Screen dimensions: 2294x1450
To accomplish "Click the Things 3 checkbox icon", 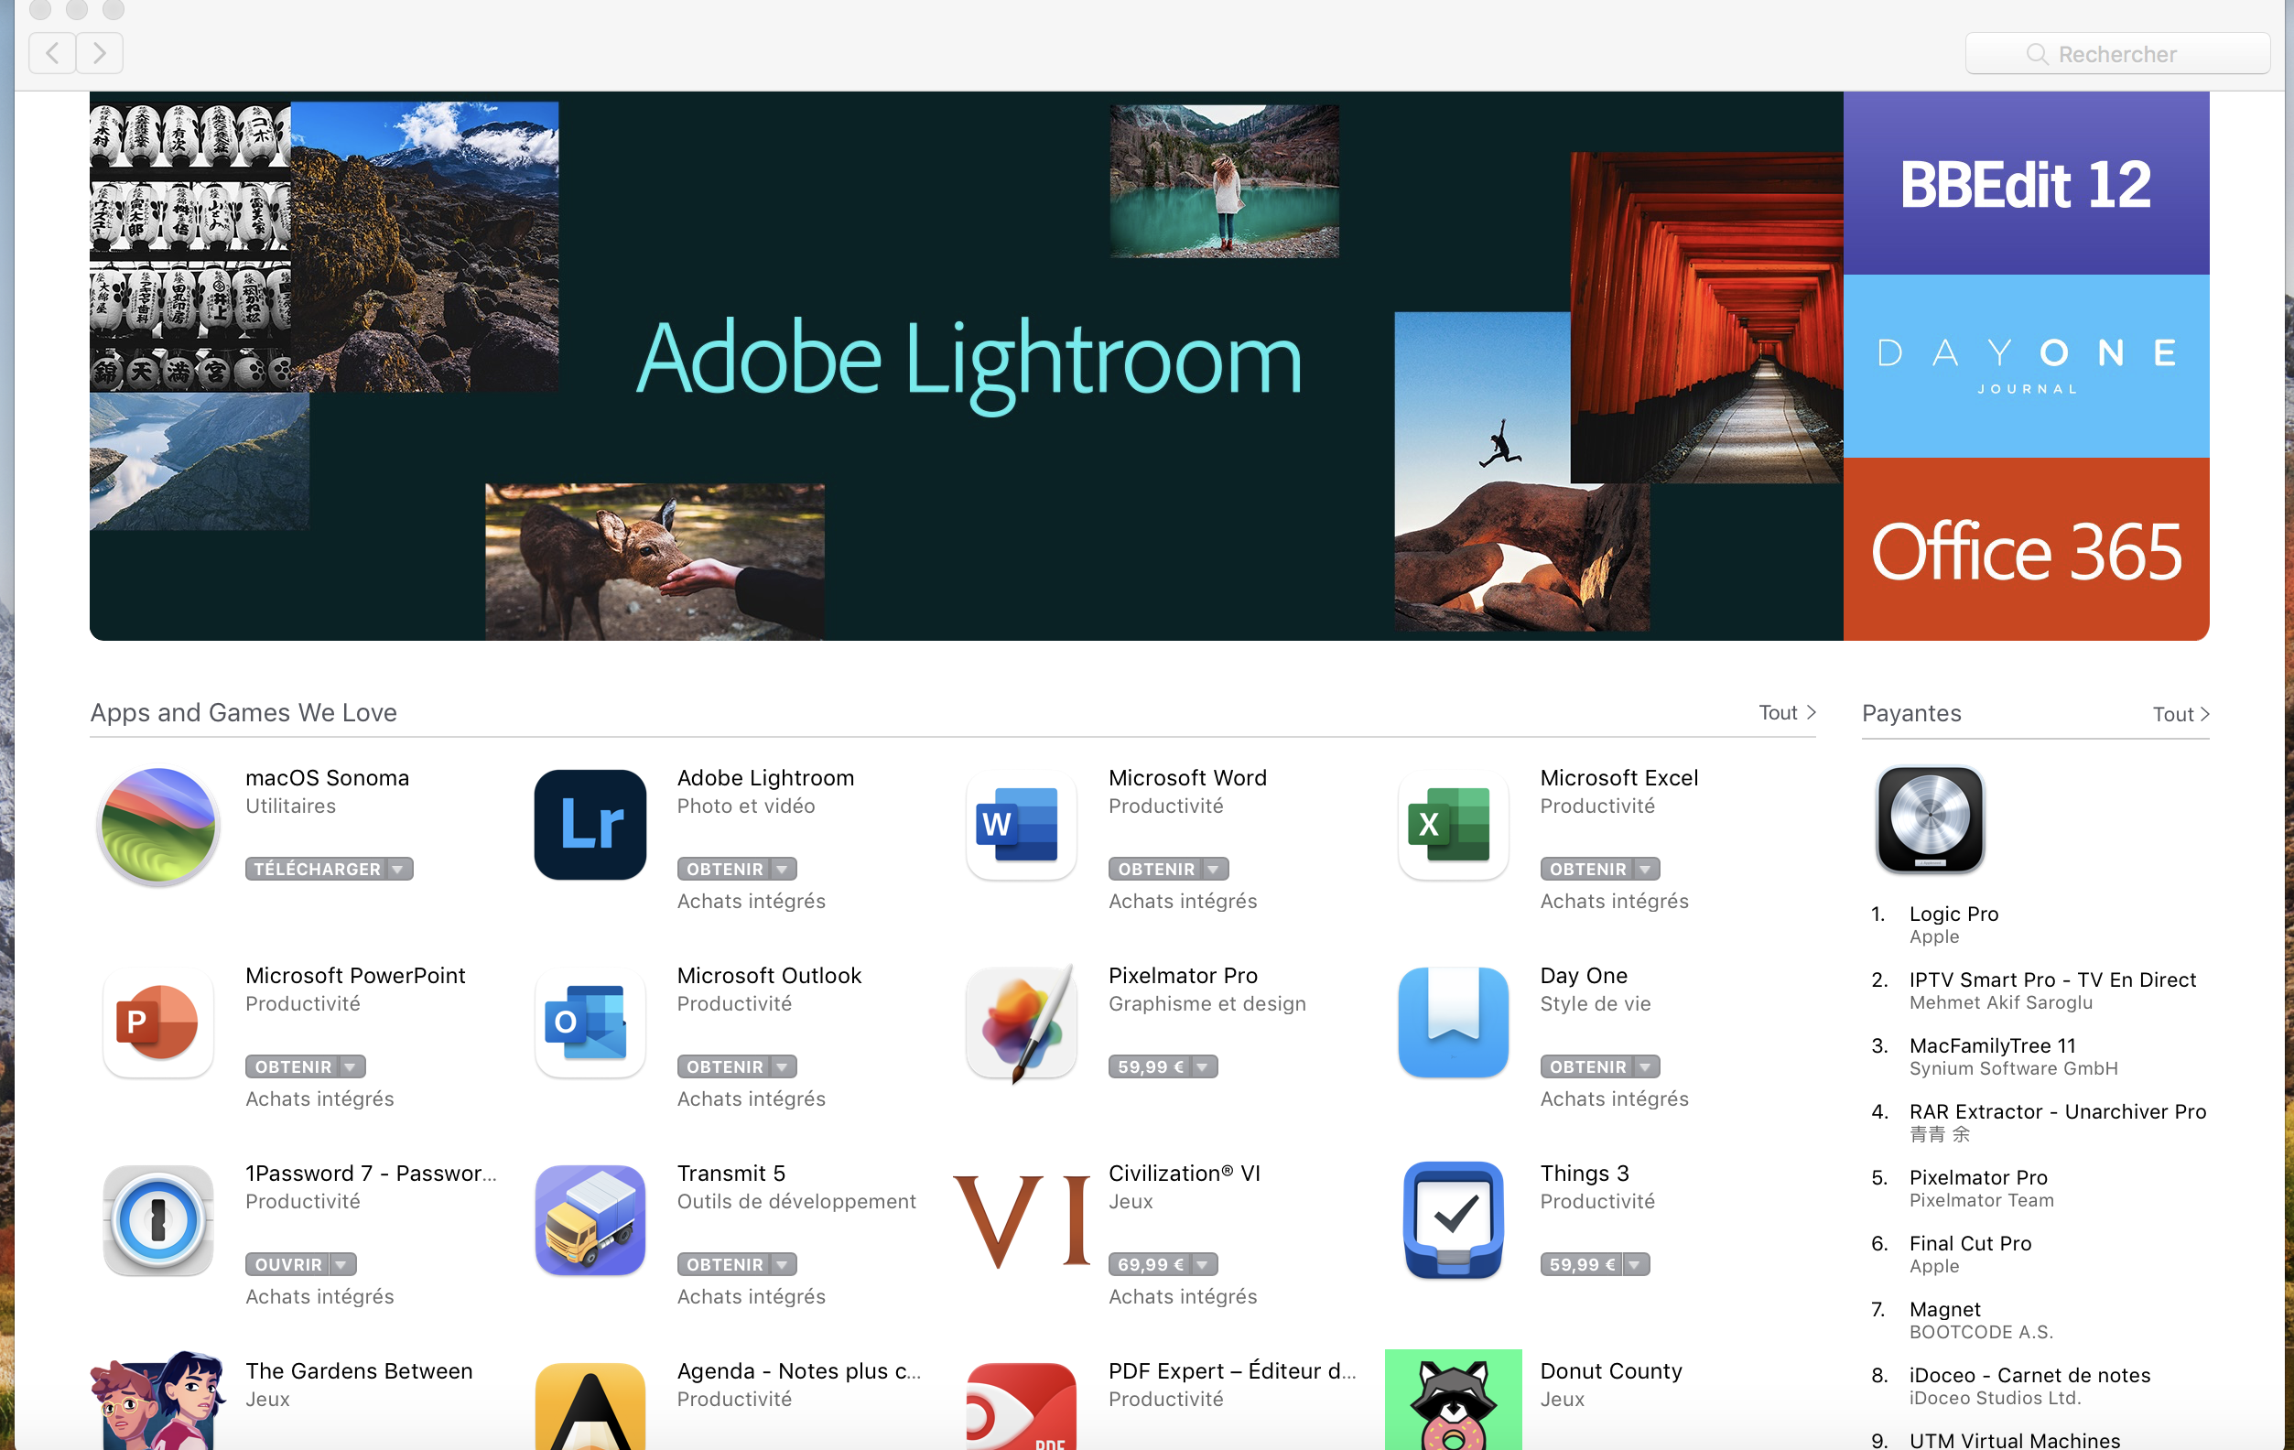I will (x=1452, y=1219).
